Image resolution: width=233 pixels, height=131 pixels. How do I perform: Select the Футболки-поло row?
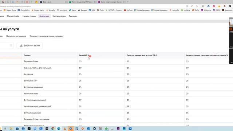pos(31,94)
